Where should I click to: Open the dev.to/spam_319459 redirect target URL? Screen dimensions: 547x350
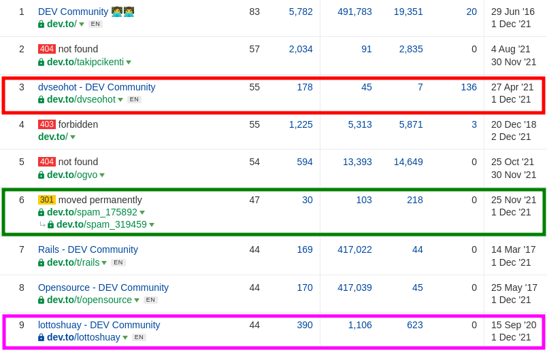(x=101, y=224)
